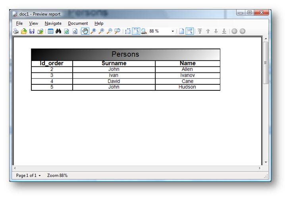Screen dimensions: 285x197
Task: Select the magnifier zoom tool after the hand
Action: coord(93,31)
